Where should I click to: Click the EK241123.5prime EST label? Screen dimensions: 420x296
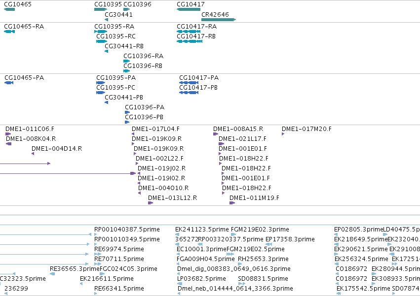202,230
